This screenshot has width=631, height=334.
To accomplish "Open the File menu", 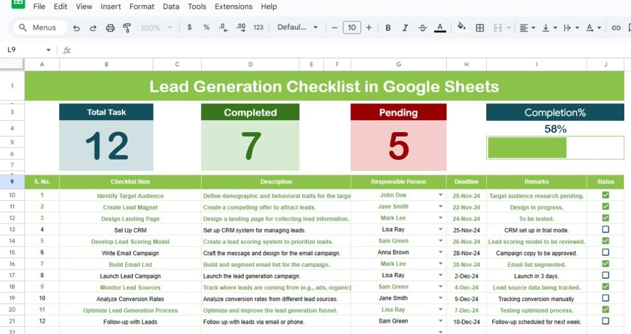I will coord(39,7).
